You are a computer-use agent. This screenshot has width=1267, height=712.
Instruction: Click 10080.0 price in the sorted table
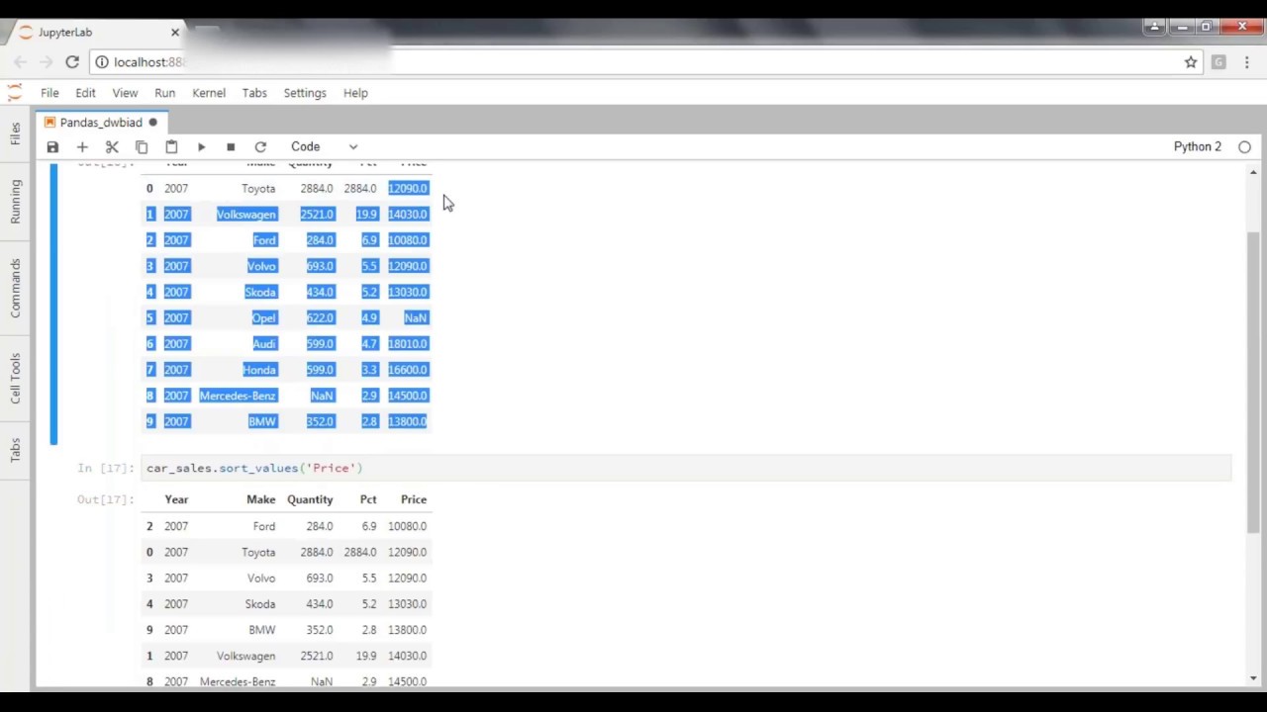point(408,526)
